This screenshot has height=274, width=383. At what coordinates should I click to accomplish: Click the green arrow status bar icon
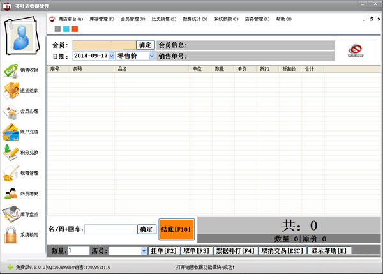pyautogui.click(x=10, y=267)
